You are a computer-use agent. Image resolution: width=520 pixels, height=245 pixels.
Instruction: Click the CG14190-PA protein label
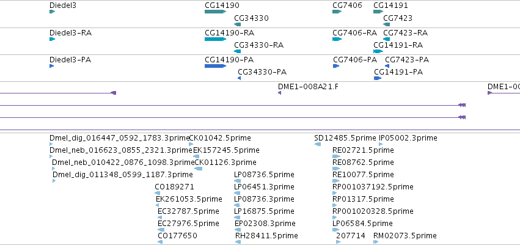point(229,60)
